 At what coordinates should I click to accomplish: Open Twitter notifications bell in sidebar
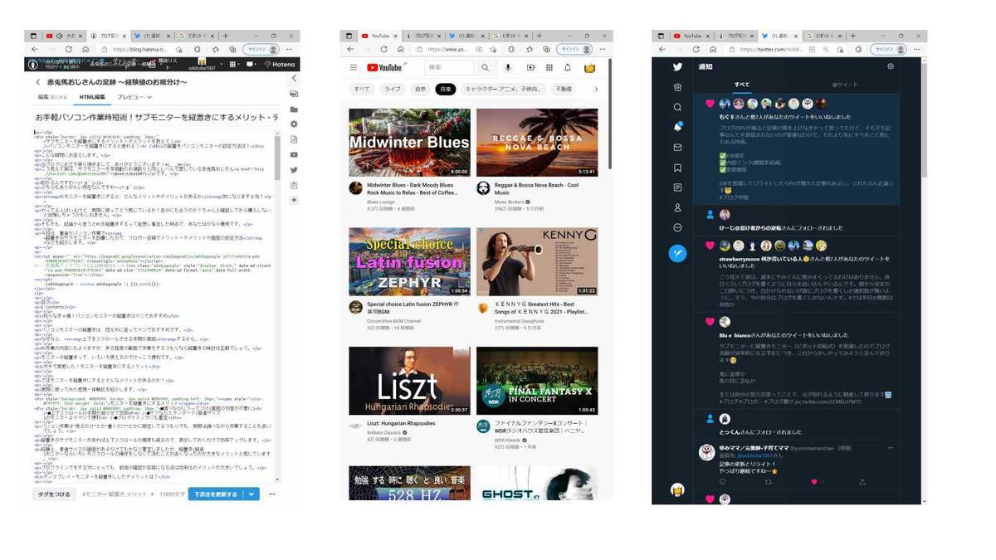pyautogui.click(x=677, y=127)
